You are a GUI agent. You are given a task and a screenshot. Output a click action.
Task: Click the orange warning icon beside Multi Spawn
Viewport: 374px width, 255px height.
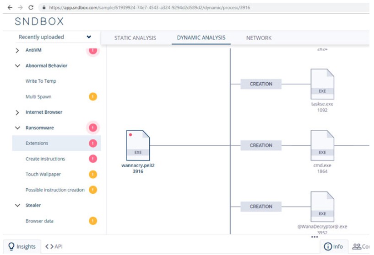[93, 97]
